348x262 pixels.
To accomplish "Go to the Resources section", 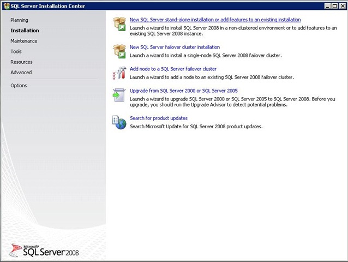I will pyautogui.click(x=21, y=62).
